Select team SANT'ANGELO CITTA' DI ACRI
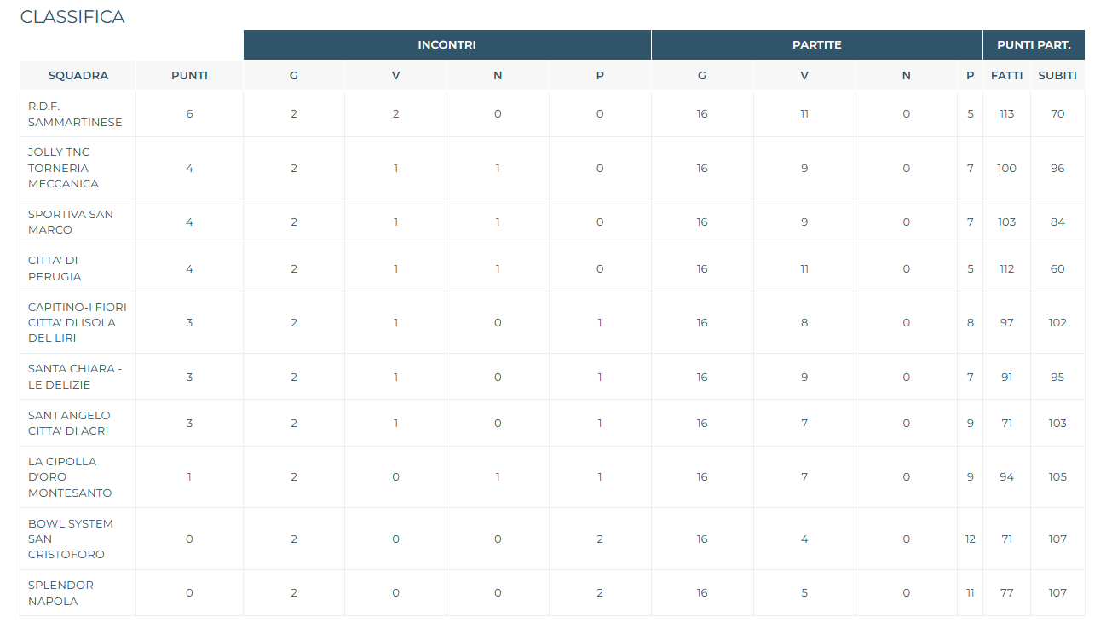The image size is (1112, 623). [x=69, y=423]
